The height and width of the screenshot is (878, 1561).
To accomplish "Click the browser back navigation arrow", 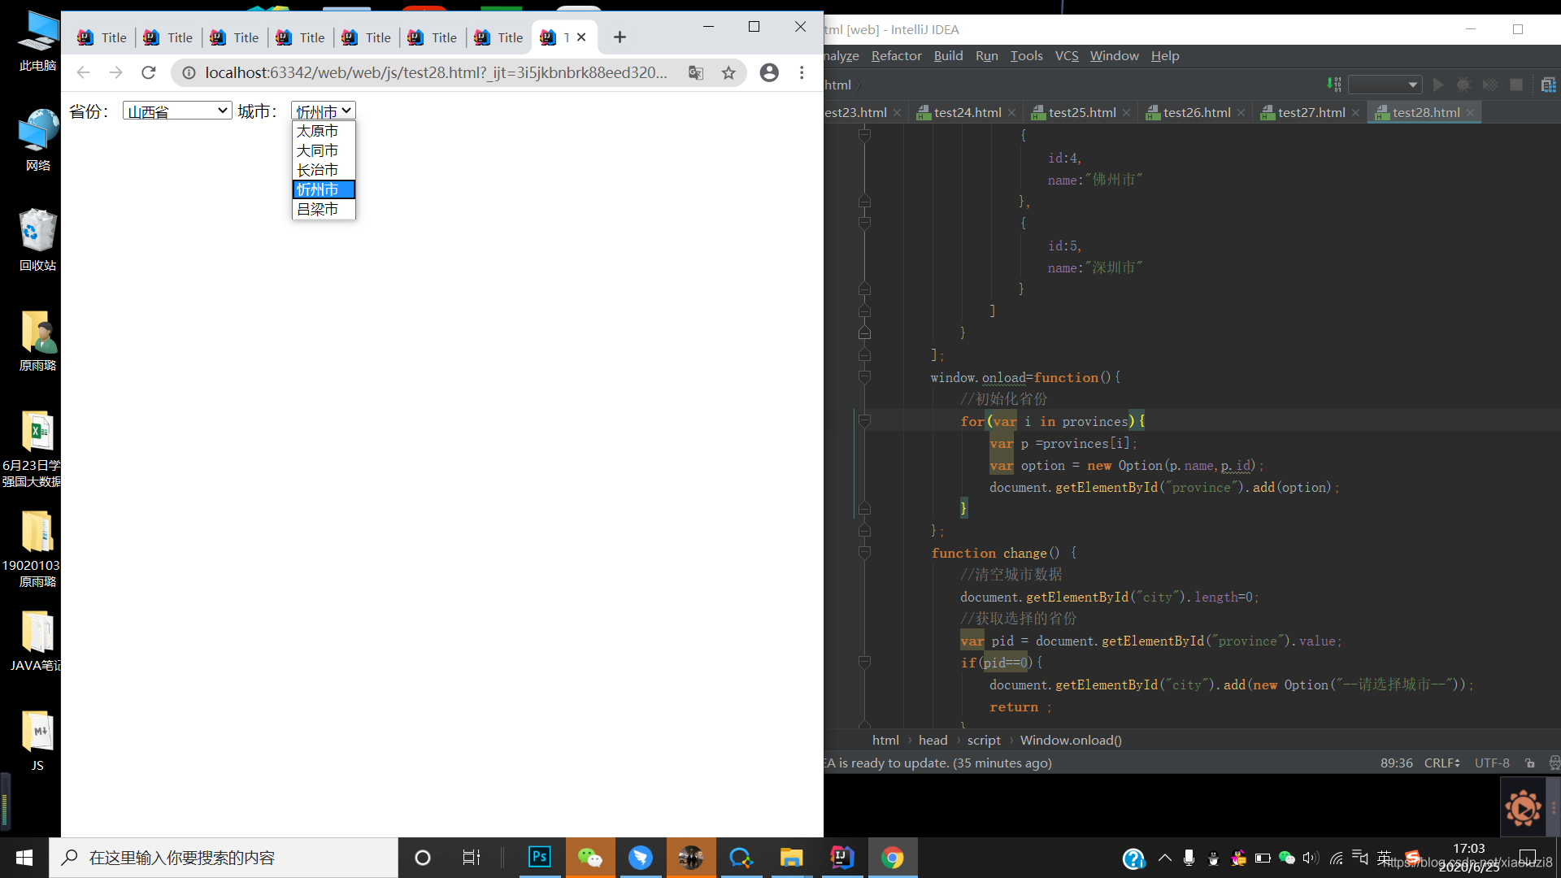I will (x=83, y=72).
